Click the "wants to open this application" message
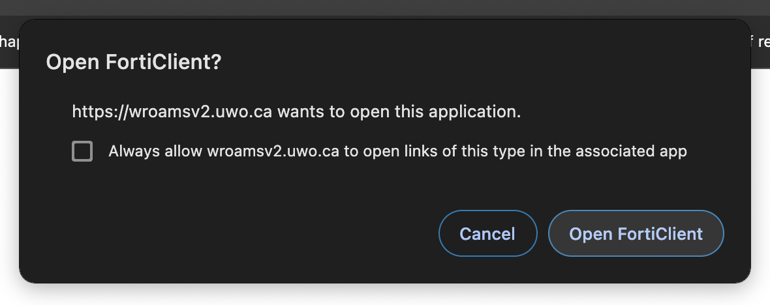This screenshot has width=770, height=305. tap(399, 111)
